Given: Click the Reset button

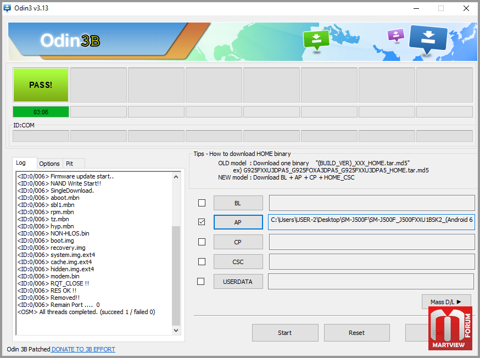Looking at the screenshot, I should [x=357, y=333].
